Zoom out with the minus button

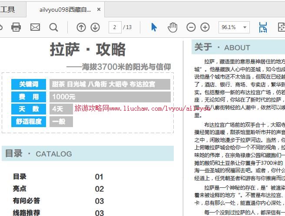pyautogui.click(x=191, y=27)
